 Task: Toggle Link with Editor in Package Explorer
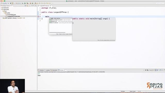pos(27,6)
